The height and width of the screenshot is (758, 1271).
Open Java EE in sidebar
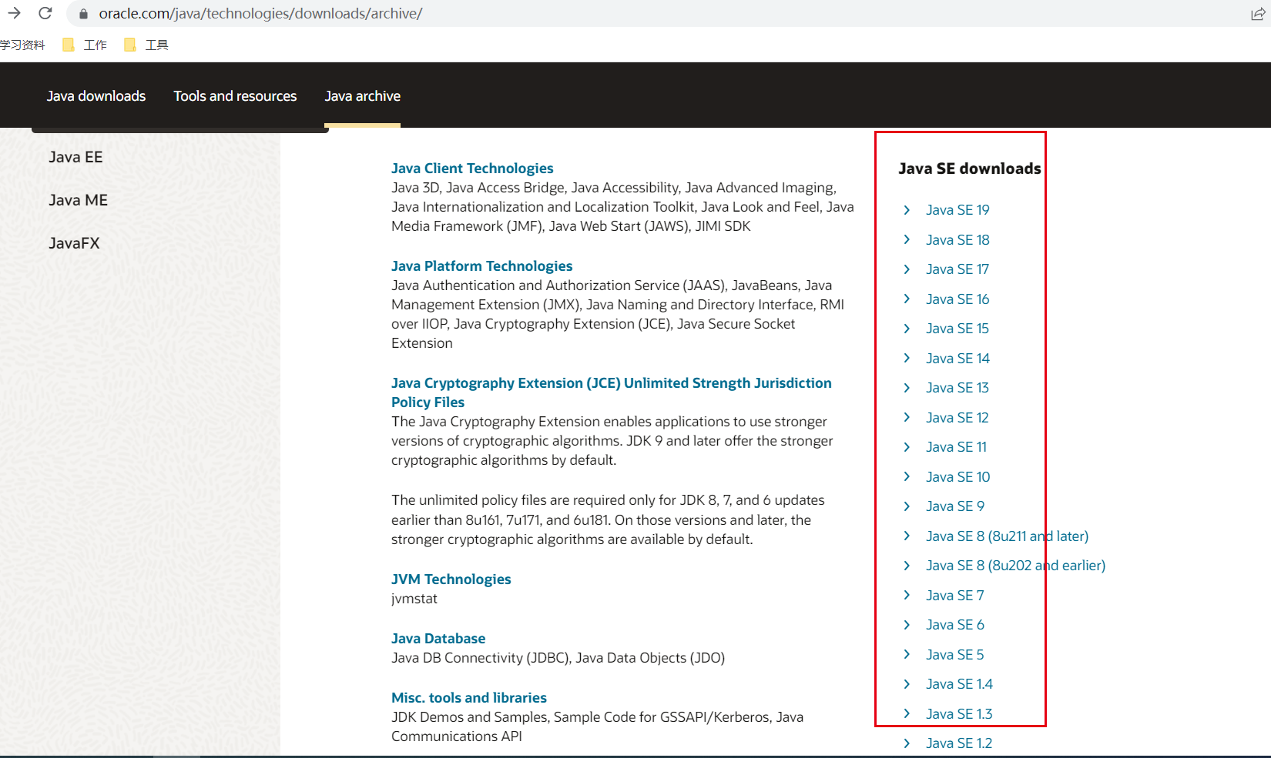click(75, 157)
